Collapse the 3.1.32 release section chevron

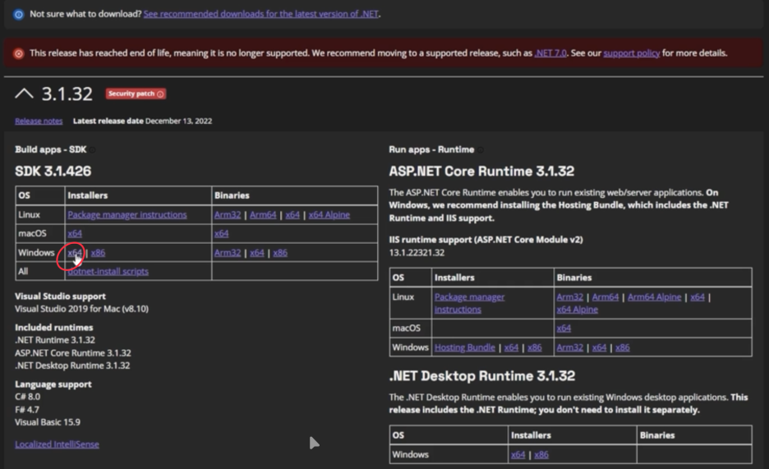click(24, 93)
